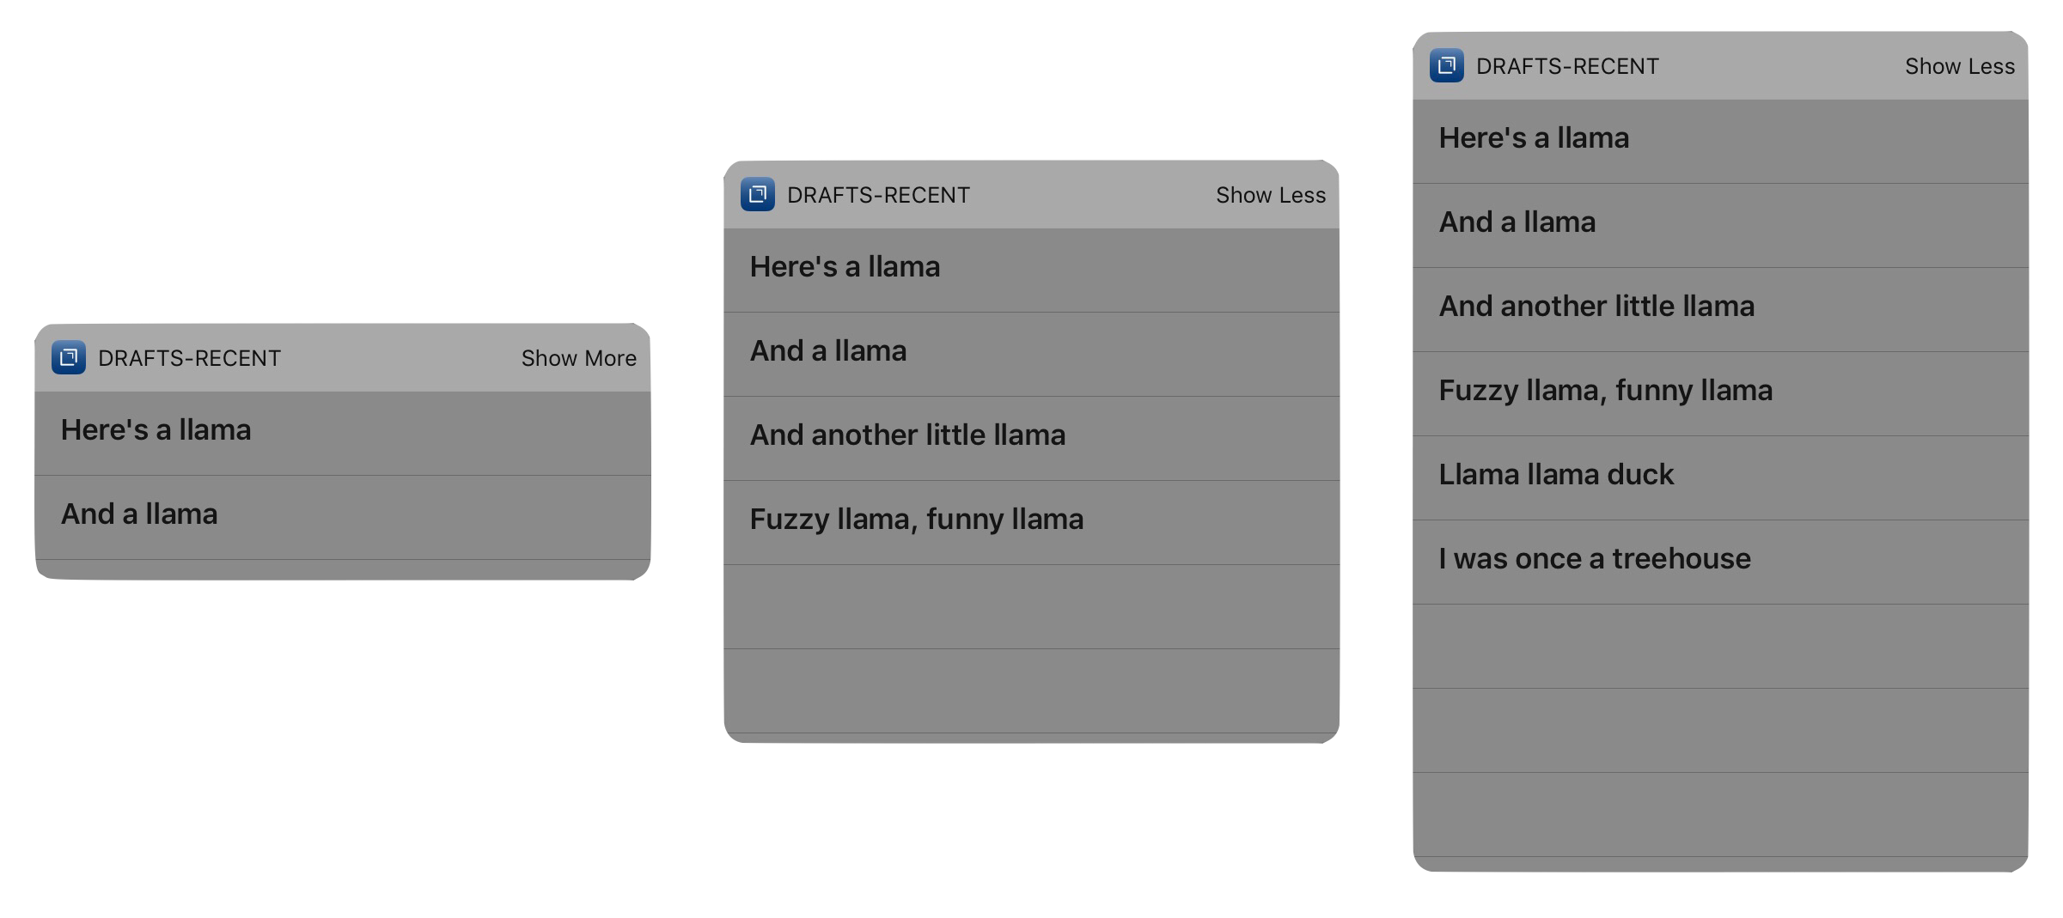Expand the widget with Show More
Screen dimensions: 2063x918
coord(578,358)
